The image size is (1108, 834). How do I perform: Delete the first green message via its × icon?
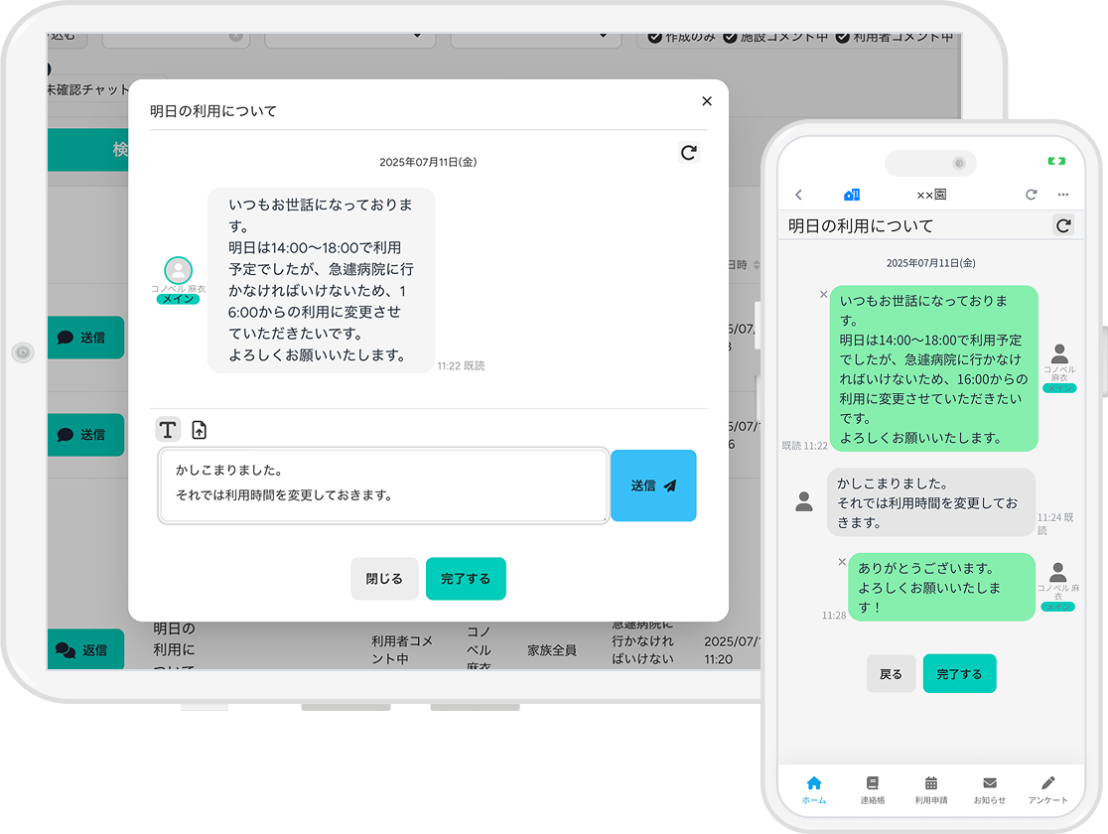tap(823, 294)
